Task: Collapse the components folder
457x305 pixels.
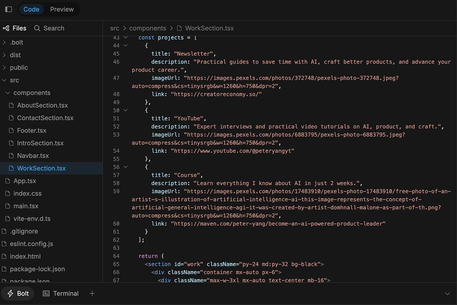Action: (x=51, y=93)
